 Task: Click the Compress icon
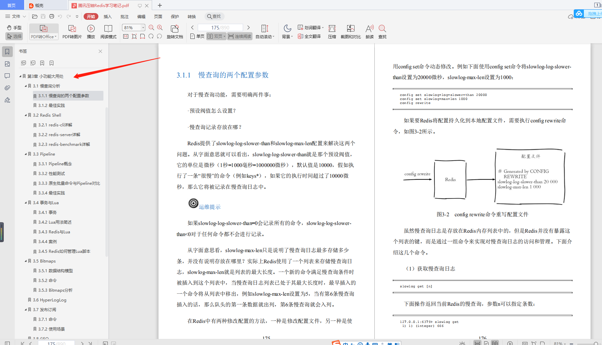[x=332, y=32]
